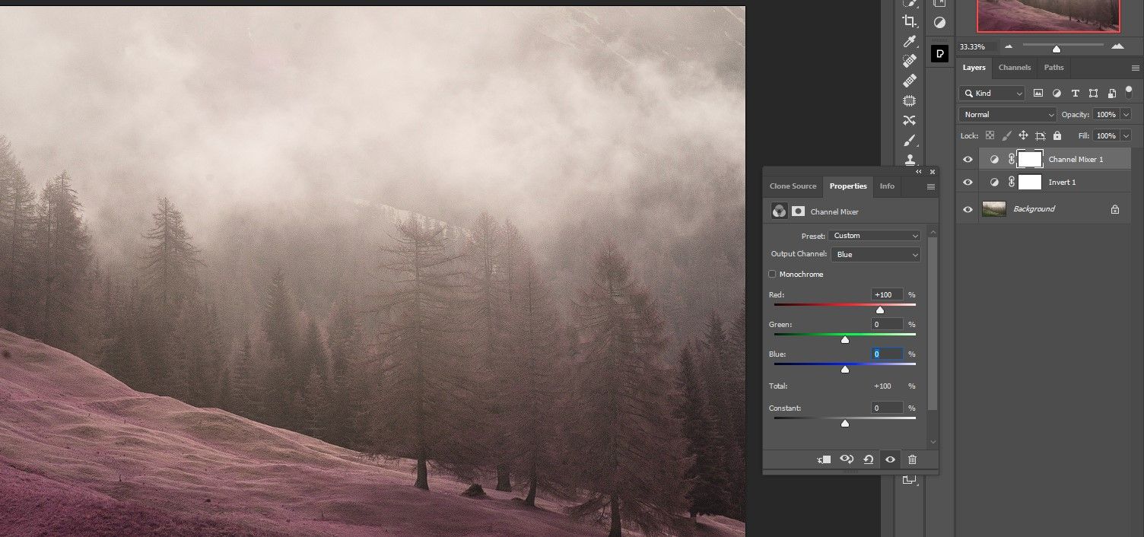Select the Healing Brush bandage tool
Image resolution: width=1144 pixels, height=537 pixels.
[x=909, y=81]
